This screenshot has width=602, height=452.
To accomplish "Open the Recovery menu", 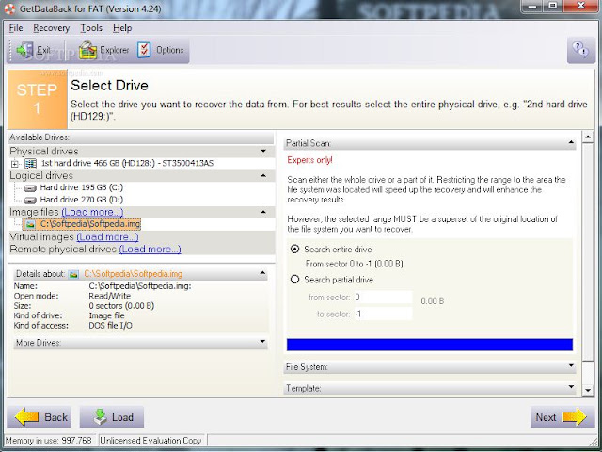I will tap(51, 28).
